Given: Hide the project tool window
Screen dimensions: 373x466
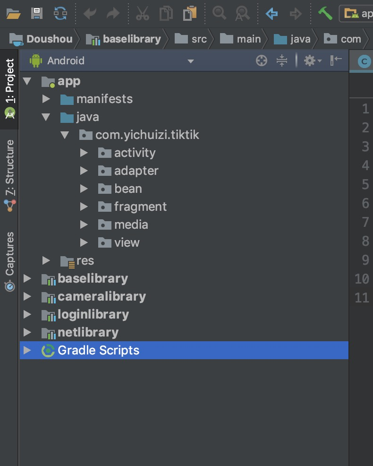Looking at the screenshot, I should (x=336, y=60).
